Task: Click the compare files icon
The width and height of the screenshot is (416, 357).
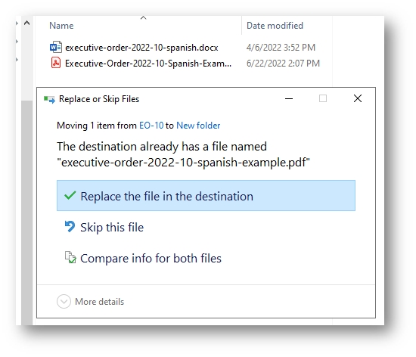Action: tap(70, 257)
